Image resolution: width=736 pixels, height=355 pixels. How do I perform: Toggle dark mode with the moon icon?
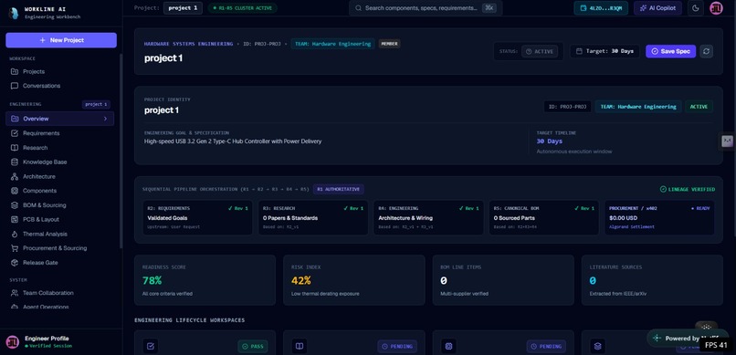(695, 8)
